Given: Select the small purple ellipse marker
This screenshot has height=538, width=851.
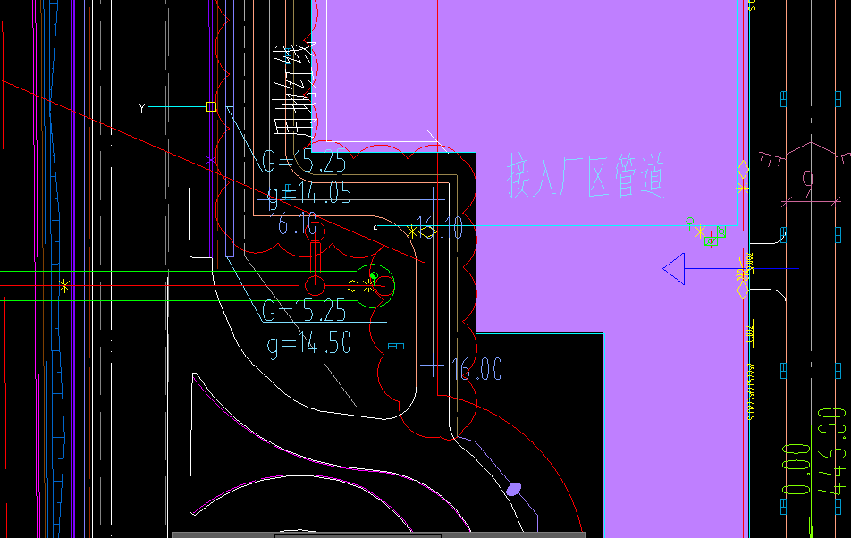Looking at the screenshot, I should [513, 489].
